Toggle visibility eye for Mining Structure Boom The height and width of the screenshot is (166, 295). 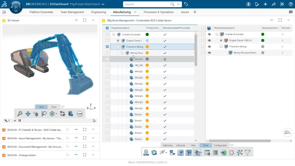point(209,53)
